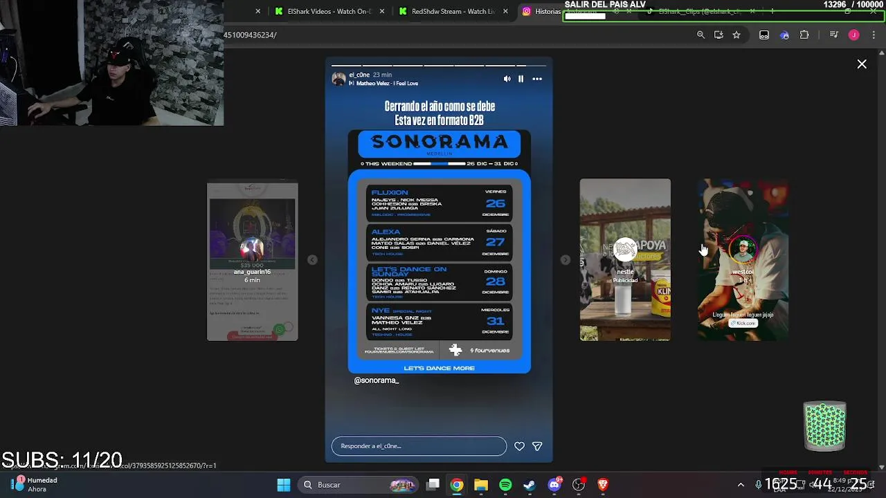
Task: Open the story three-dots options menu
Action: pyautogui.click(x=537, y=79)
